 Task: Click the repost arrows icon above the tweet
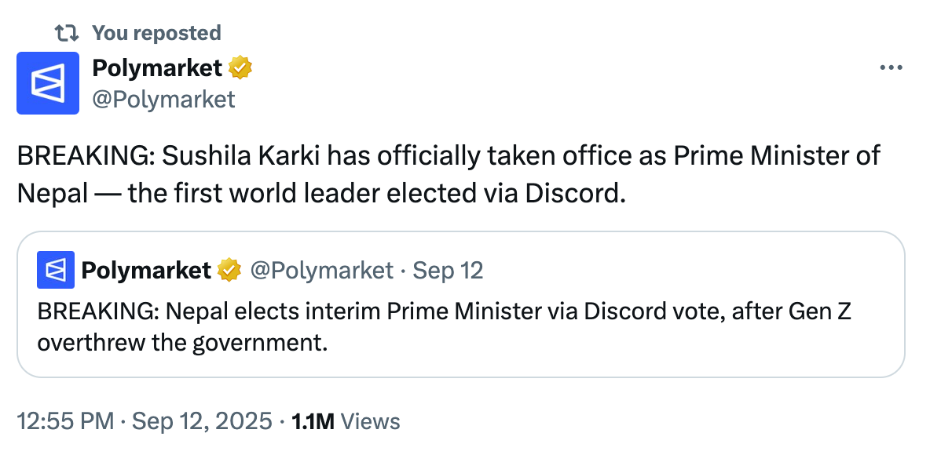[x=66, y=33]
